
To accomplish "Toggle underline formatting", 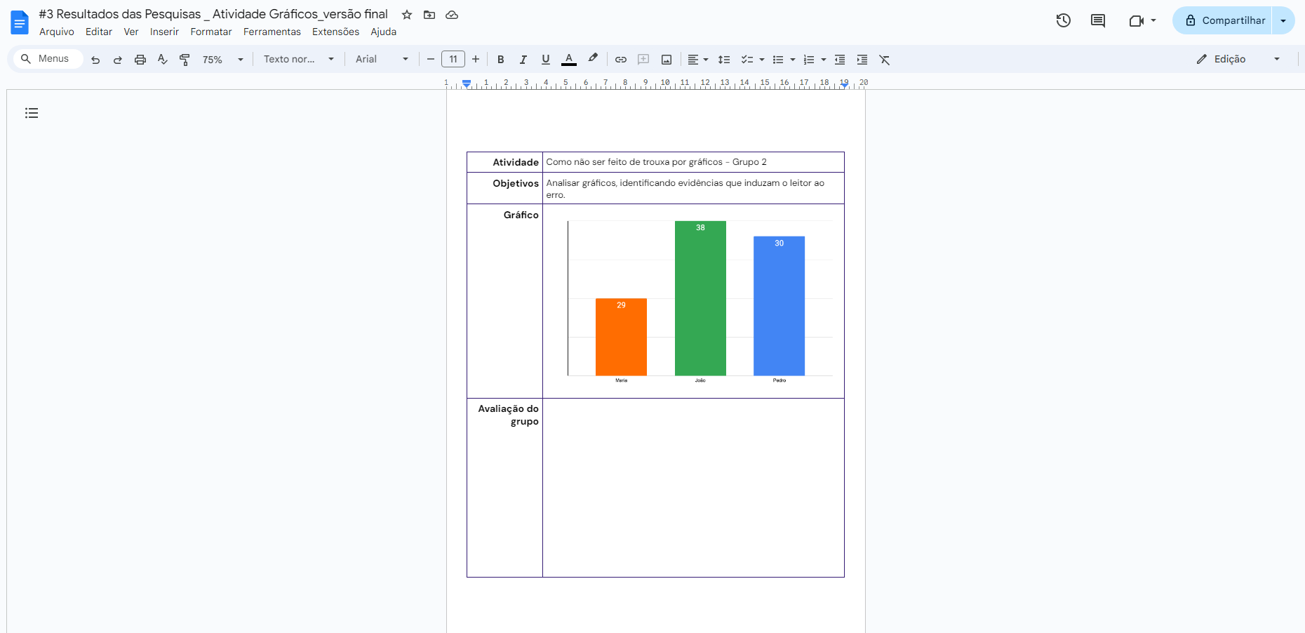I will point(546,60).
